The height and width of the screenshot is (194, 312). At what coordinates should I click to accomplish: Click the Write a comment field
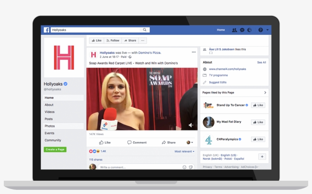(139, 167)
